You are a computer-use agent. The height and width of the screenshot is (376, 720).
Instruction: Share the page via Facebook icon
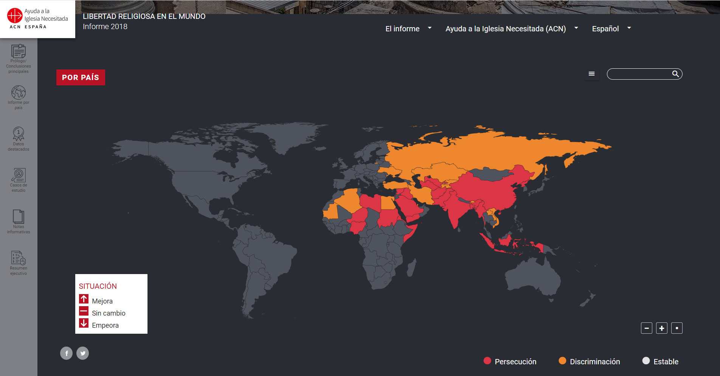pyautogui.click(x=66, y=353)
